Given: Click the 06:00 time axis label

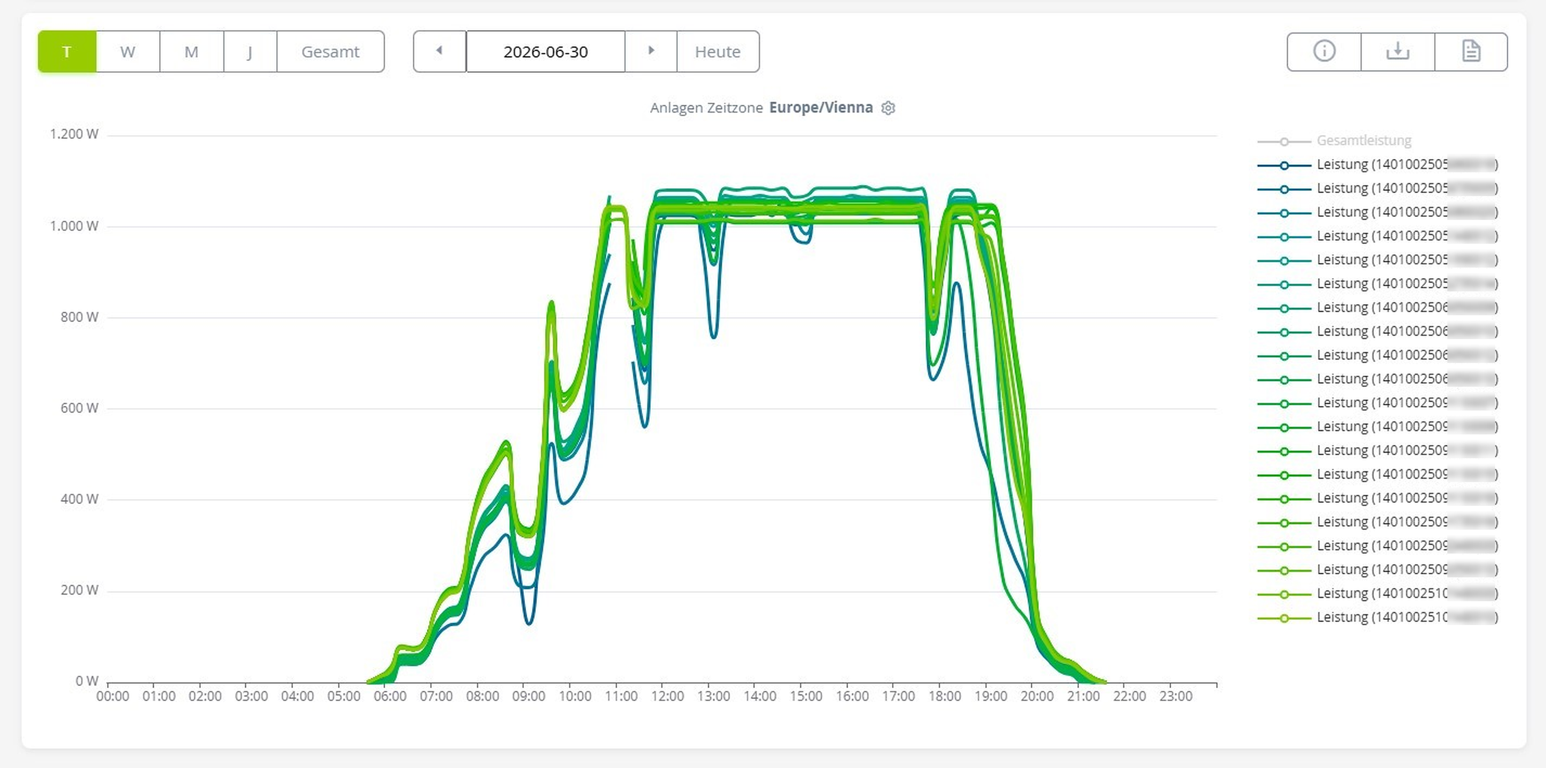Looking at the screenshot, I should (x=390, y=697).
